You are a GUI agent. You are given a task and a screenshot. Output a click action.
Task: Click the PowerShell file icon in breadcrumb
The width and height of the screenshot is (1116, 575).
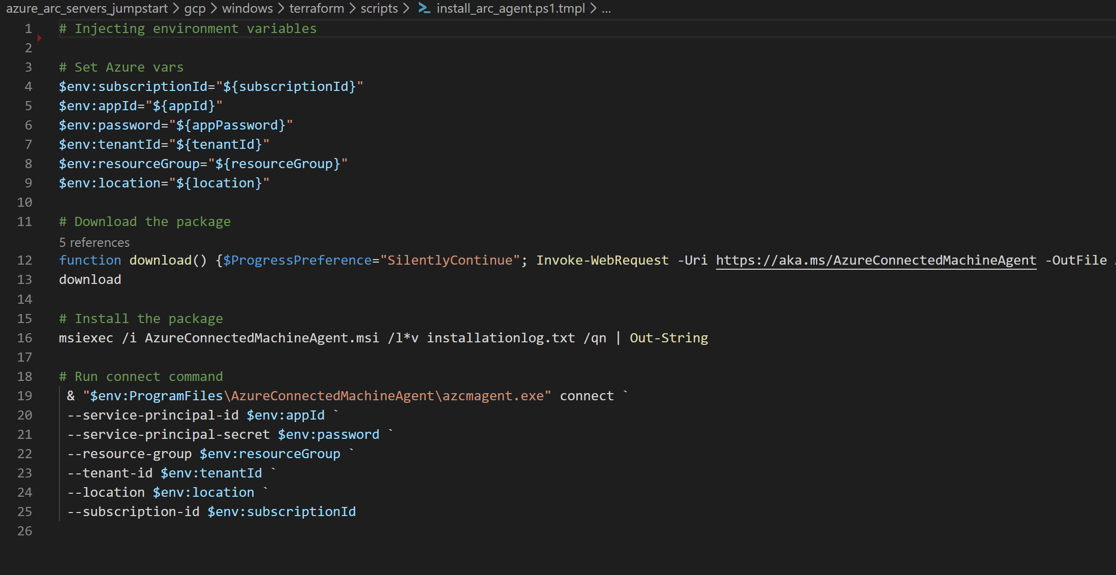coord(424,8)
